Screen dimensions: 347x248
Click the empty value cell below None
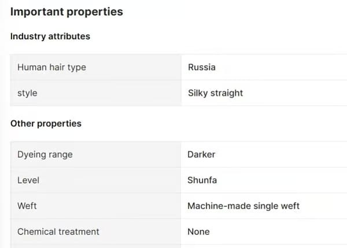pyautogui.click(x=263, y=246)
